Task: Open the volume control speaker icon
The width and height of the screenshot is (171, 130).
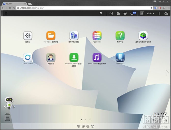Action: 111,13
